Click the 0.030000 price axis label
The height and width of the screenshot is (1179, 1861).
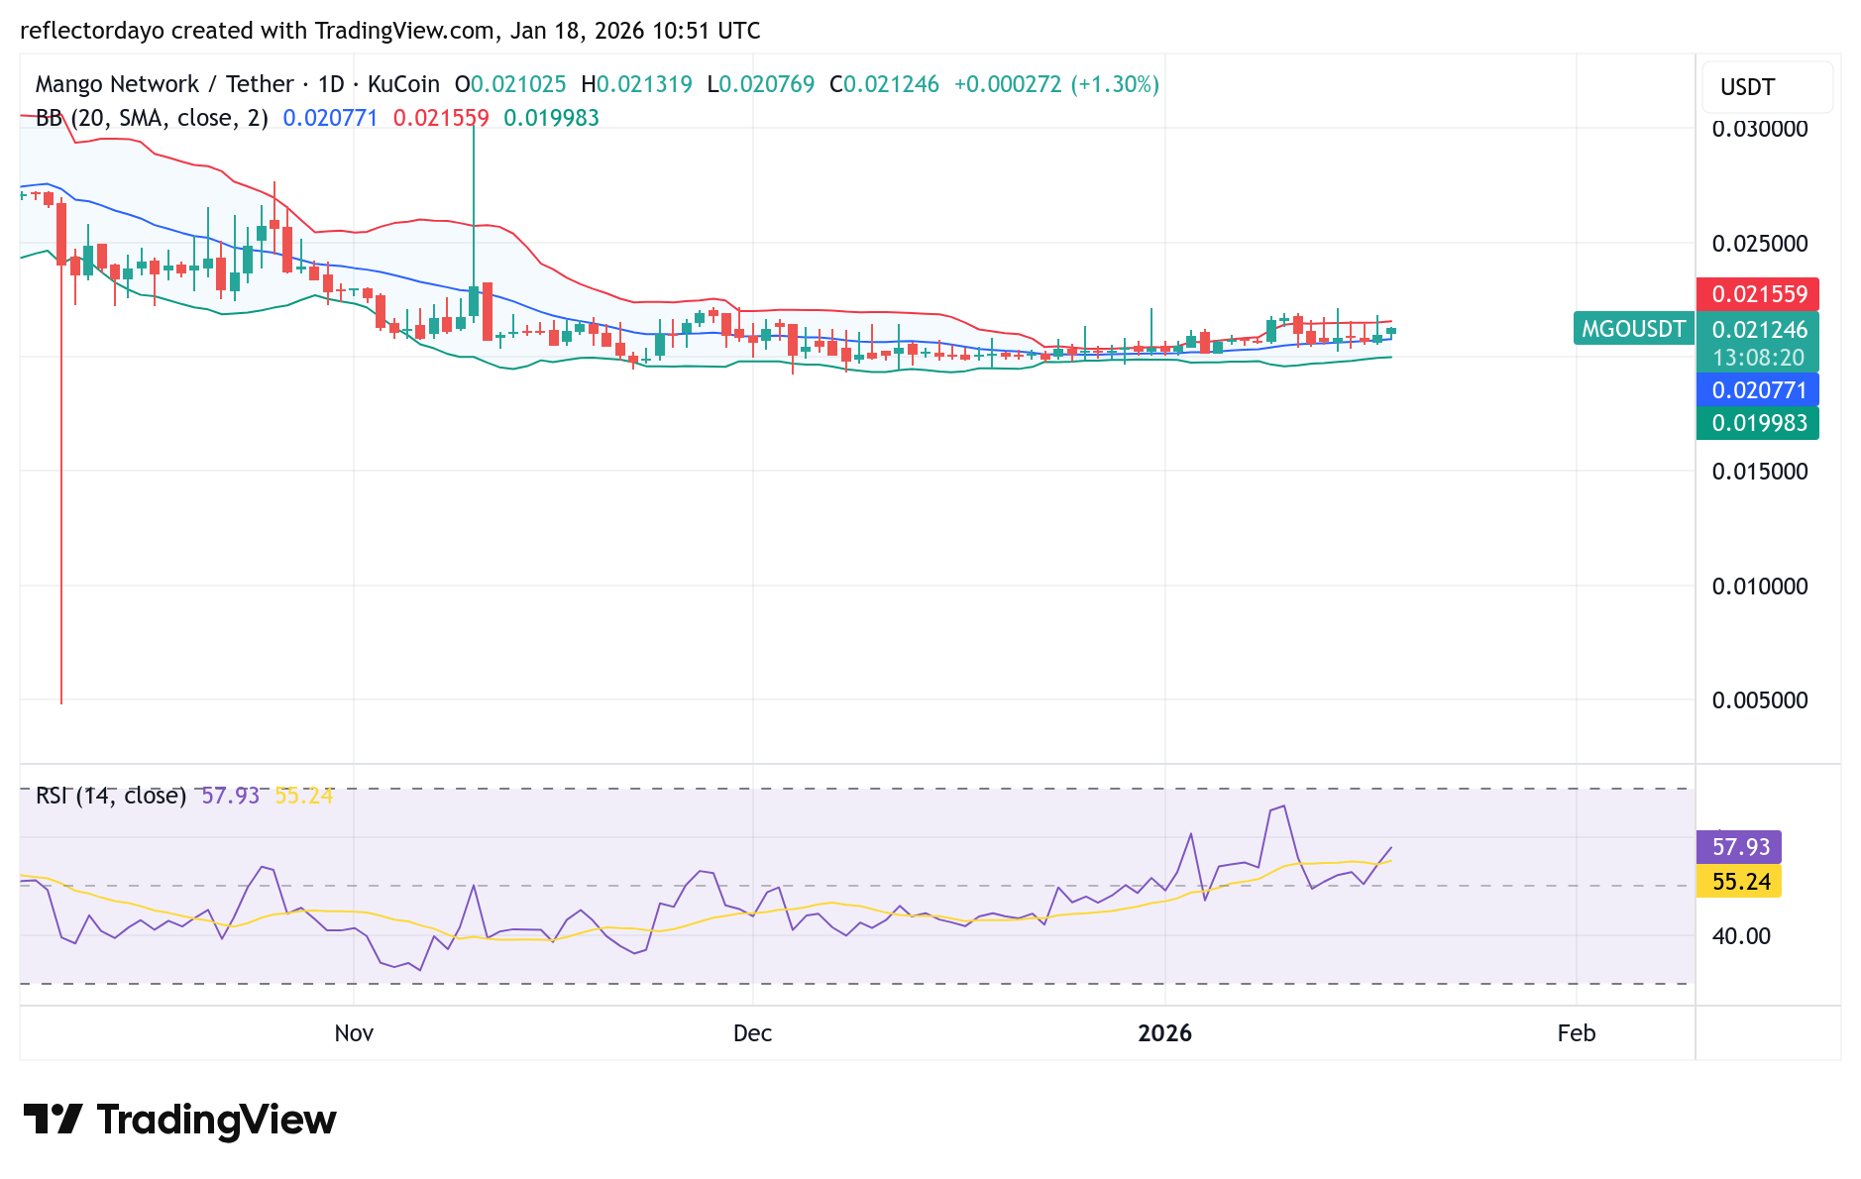[1760, 129]
